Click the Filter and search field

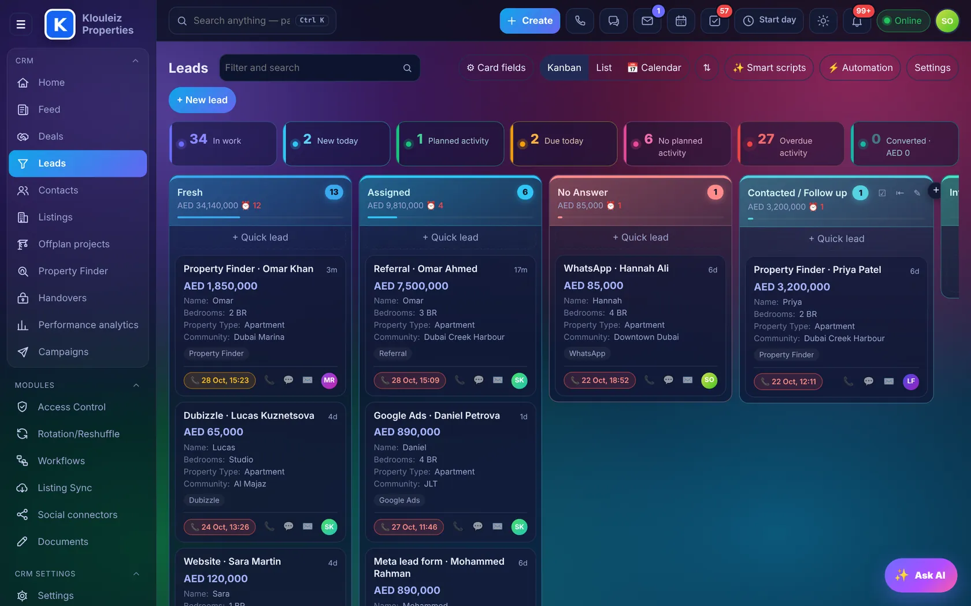[320, 68]
